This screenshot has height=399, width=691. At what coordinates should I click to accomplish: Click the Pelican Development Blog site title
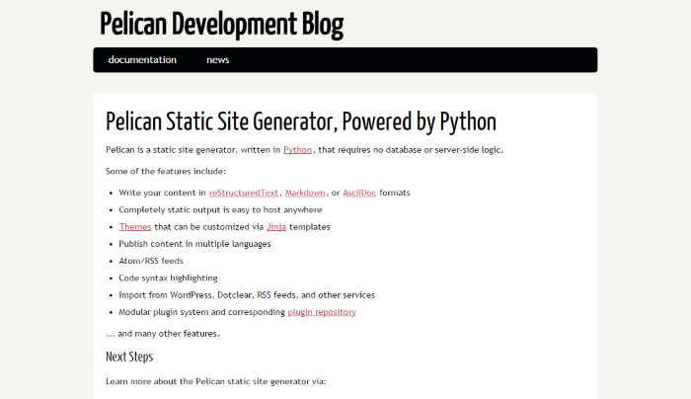click(222, 25)
